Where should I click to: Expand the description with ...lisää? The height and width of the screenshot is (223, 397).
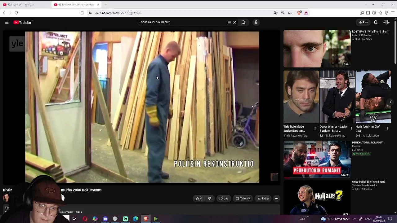(x=77, y=212)
